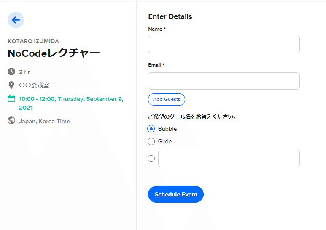Click the Glide option label text
Screen dimensions: 326x230
tap(165, 142)
